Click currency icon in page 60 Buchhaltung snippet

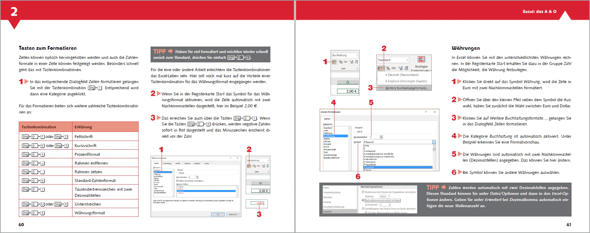[249, 166]
